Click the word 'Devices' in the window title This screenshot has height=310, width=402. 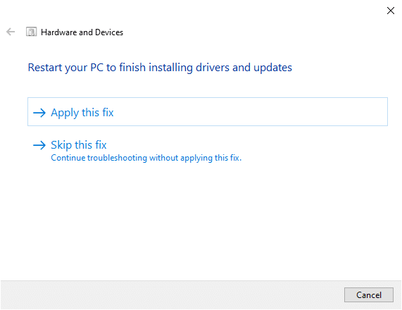point(109,32)
